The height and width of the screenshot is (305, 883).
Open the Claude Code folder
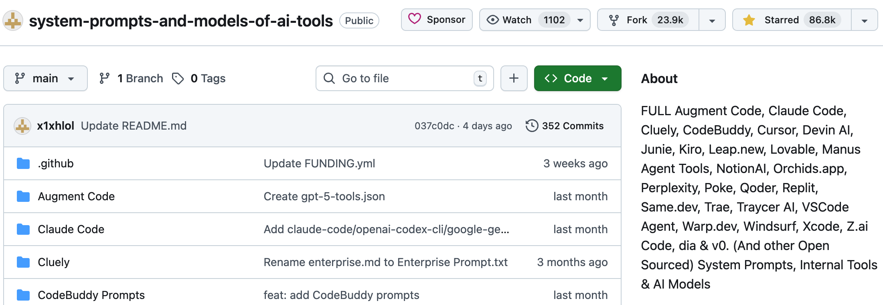click(71, 229)
